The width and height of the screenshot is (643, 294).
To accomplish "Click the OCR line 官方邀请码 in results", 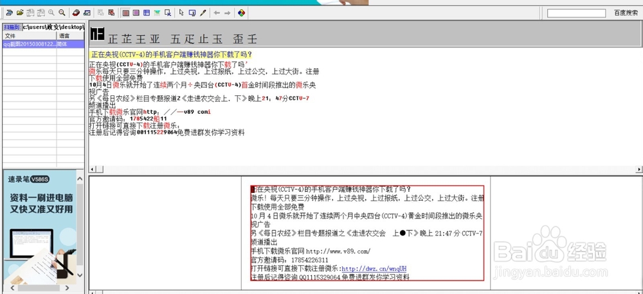I will [128, 118].
